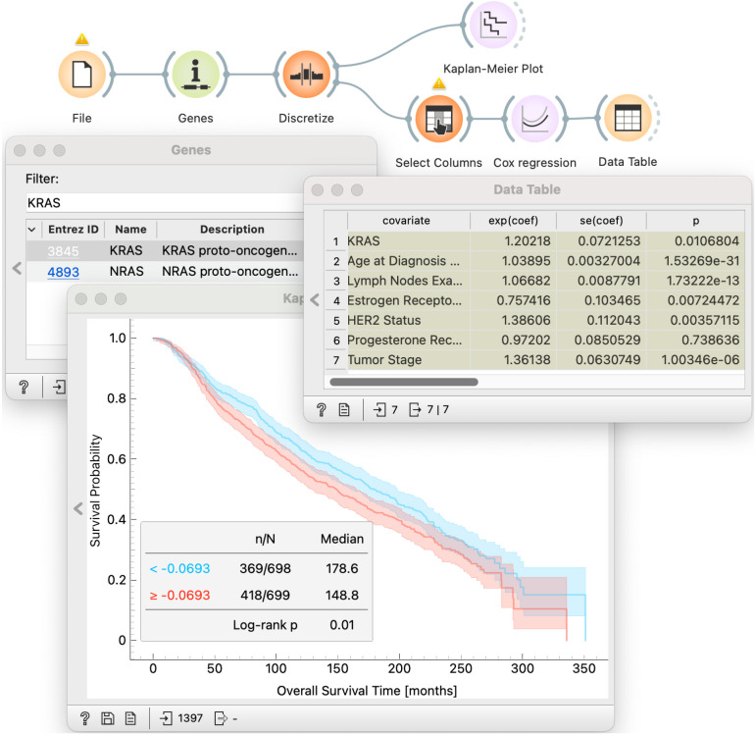Select the Discretize widget node
This screenshot has width=755, height=734.
click(x=306, y=75)
